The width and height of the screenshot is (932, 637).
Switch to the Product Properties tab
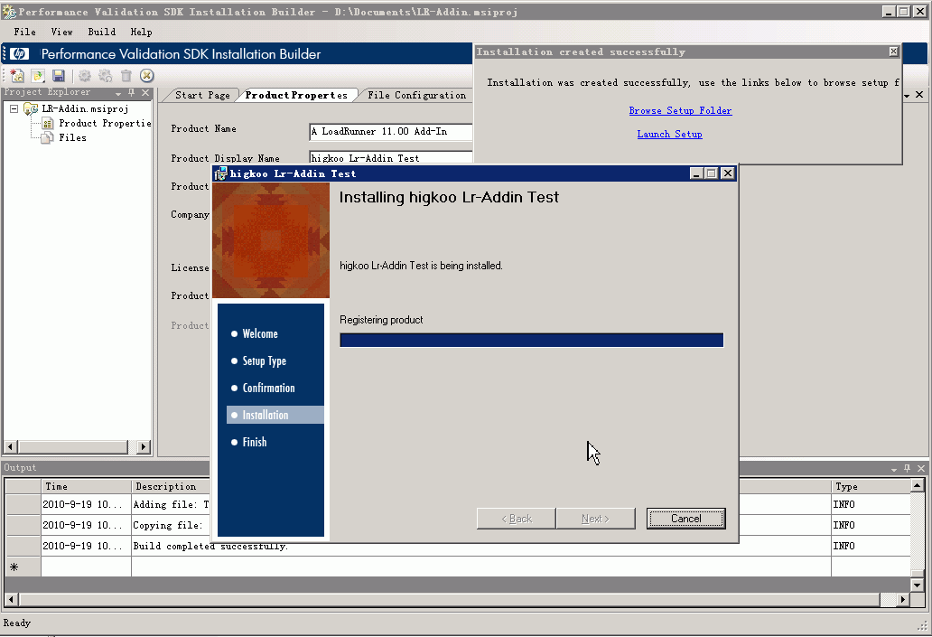pyautogui.click(x=296, y=95)
